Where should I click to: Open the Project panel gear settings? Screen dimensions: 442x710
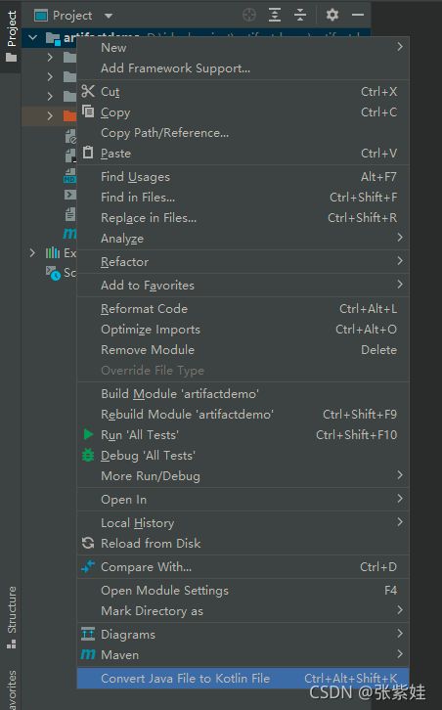331,15
